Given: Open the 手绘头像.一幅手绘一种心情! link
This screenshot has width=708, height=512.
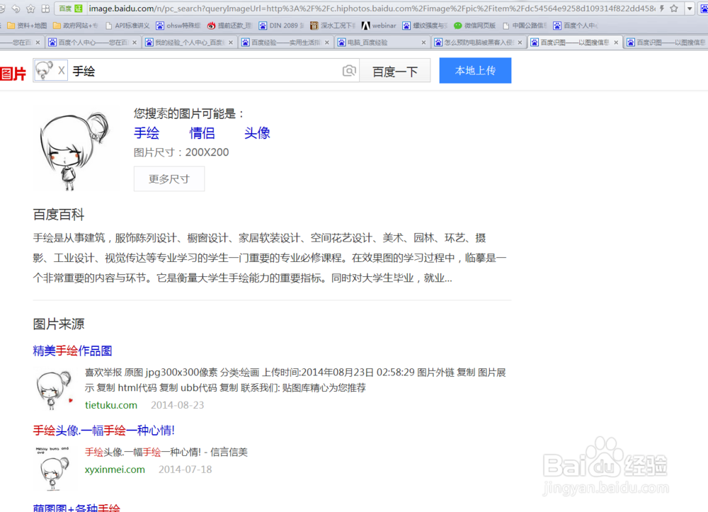Looking at the screenshot, I should (x=103, y=431).
